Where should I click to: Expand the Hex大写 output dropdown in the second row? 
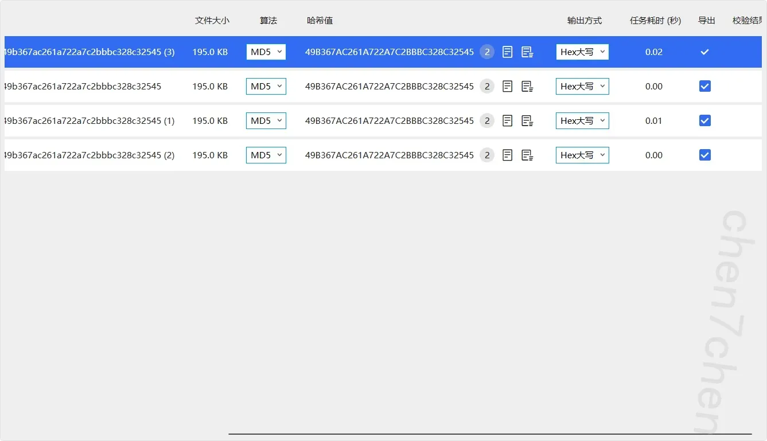(x=582, y=87)
